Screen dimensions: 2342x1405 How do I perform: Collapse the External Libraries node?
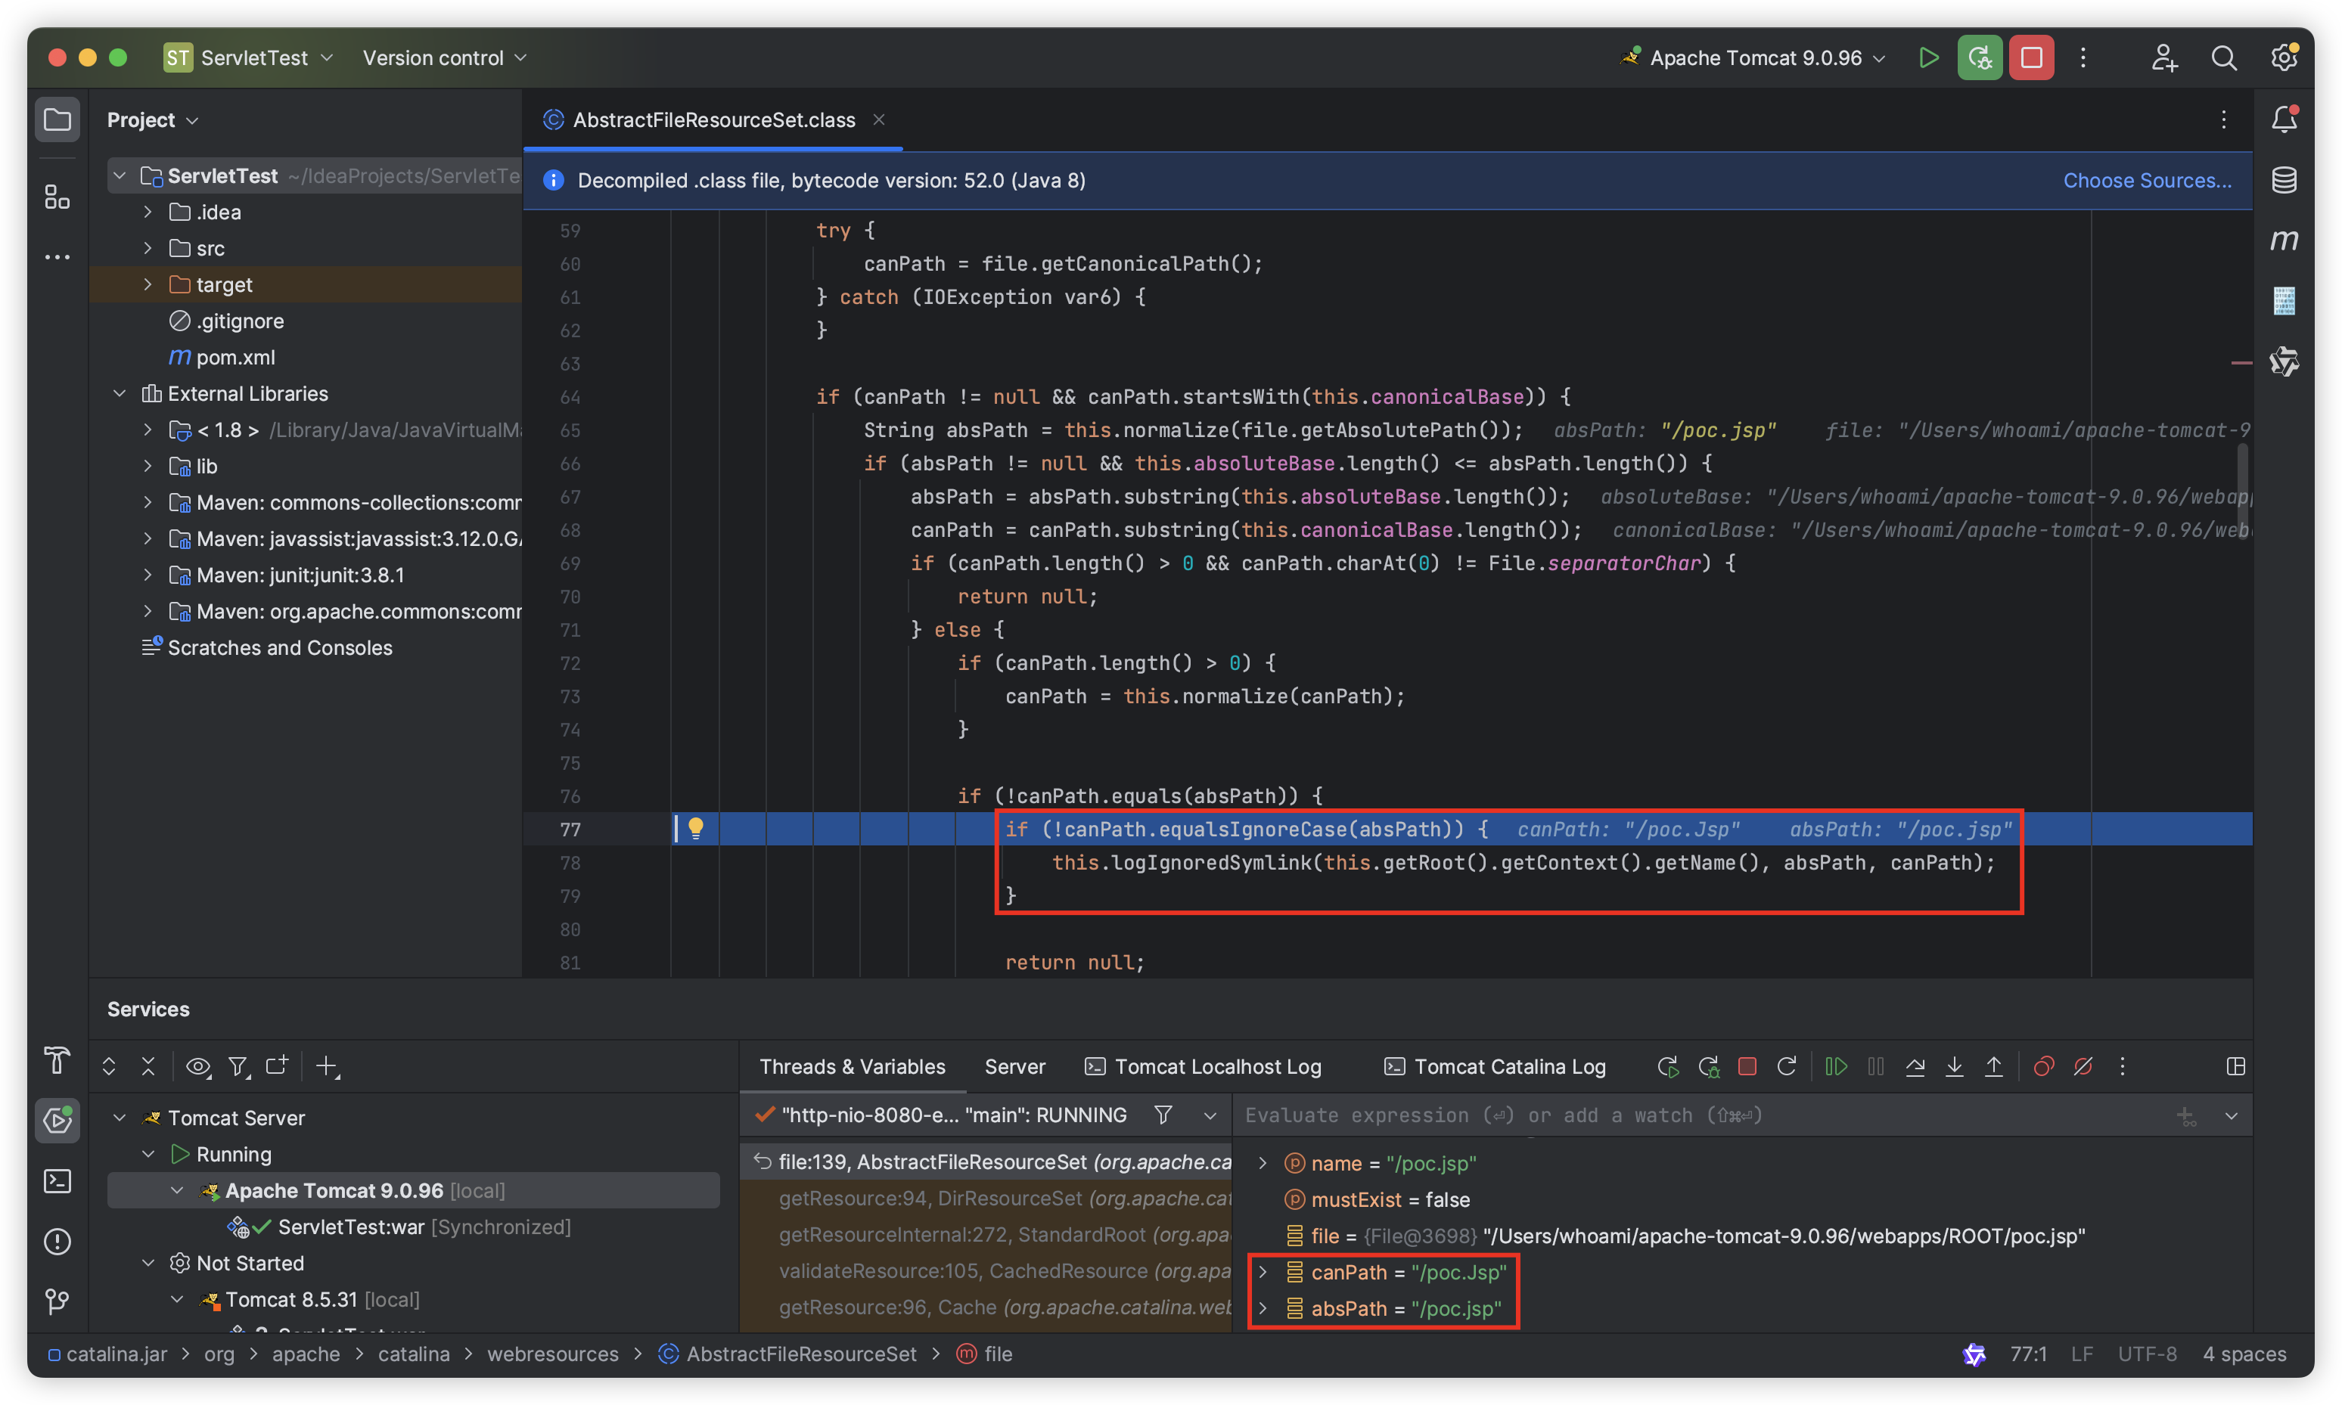click(120, 393)
